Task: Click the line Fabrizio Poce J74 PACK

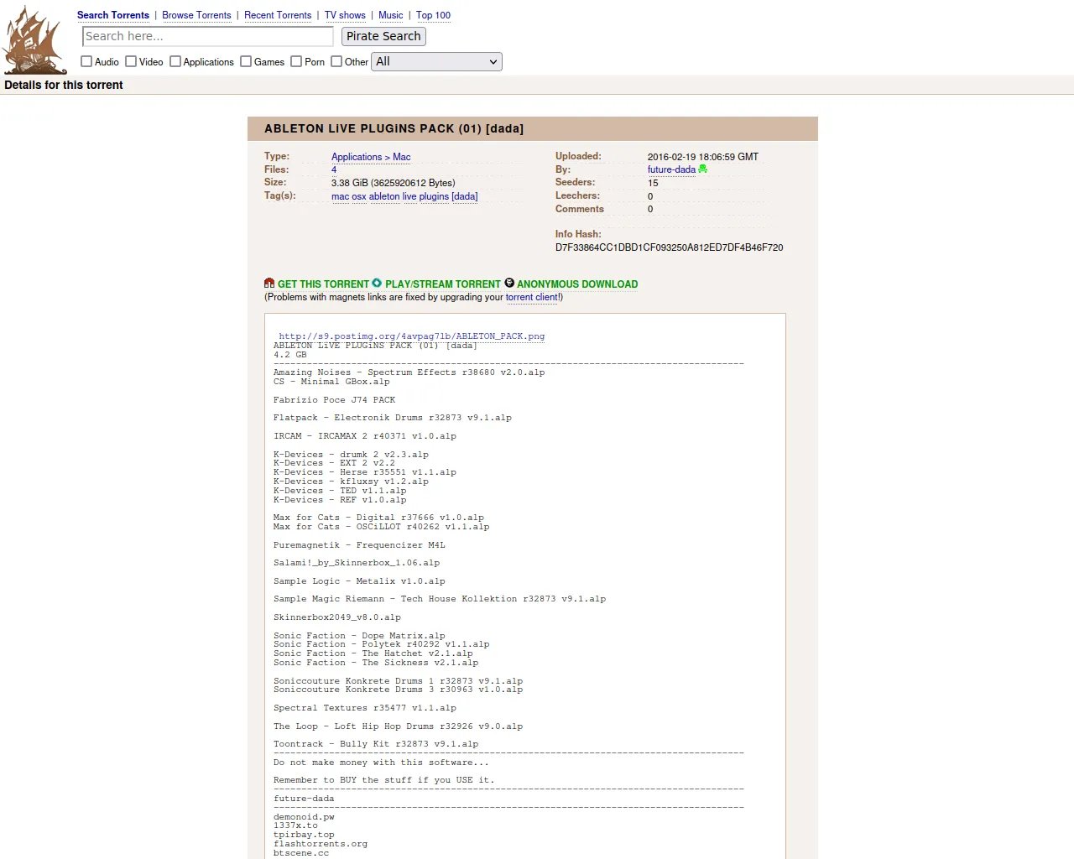Action: [334, 399]
